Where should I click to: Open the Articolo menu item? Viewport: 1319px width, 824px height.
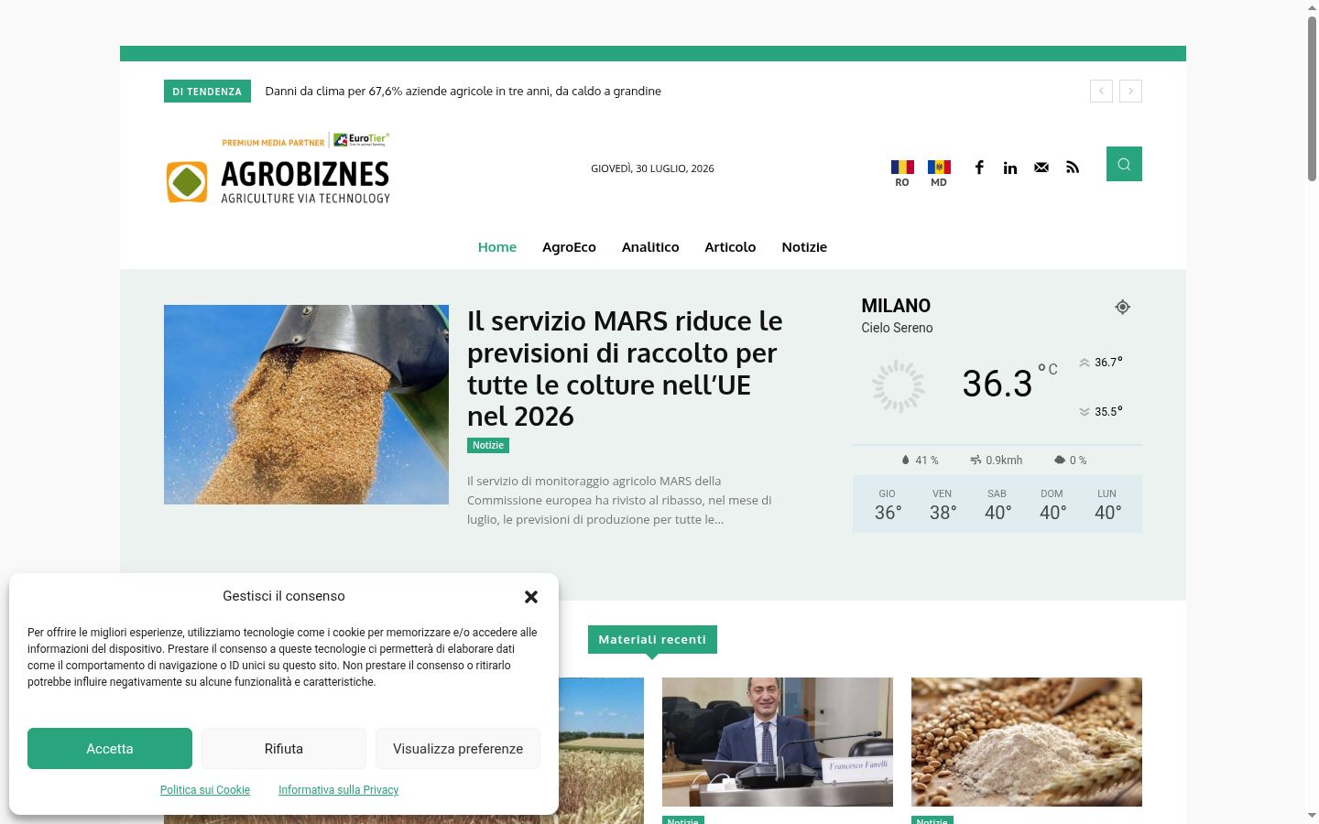pyautogui.click(x=730, y=247)
